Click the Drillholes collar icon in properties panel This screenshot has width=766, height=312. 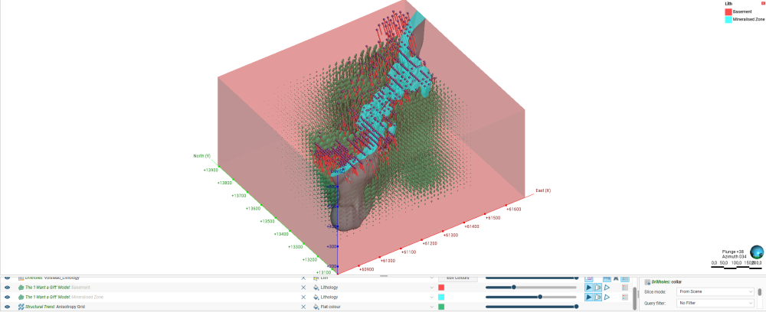tap(647, 281)
